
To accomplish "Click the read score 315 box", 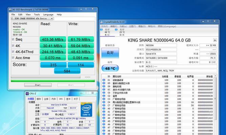I will (53, 65).
